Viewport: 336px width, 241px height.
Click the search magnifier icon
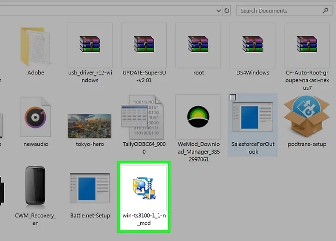[326, 11]
